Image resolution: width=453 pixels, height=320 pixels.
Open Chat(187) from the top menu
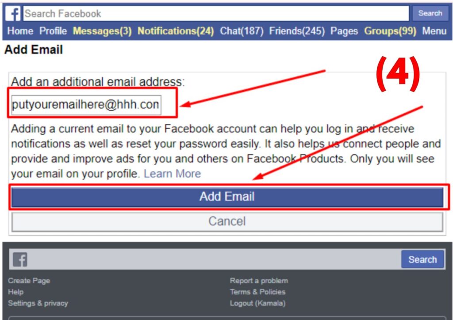(242, 31)
